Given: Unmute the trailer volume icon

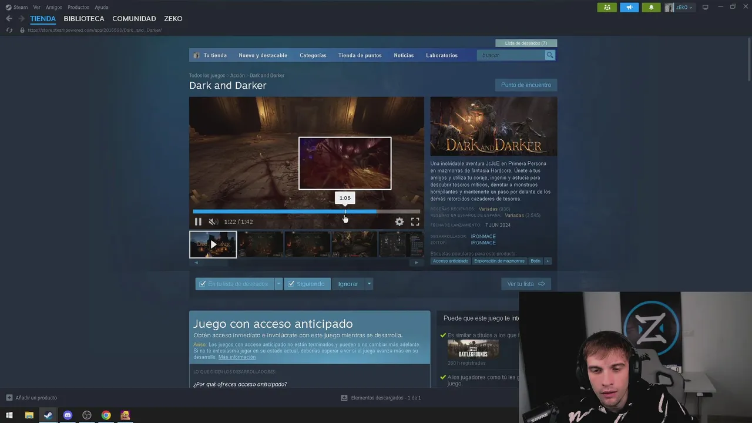Looking at the screenshot, I should pos(213,221).
